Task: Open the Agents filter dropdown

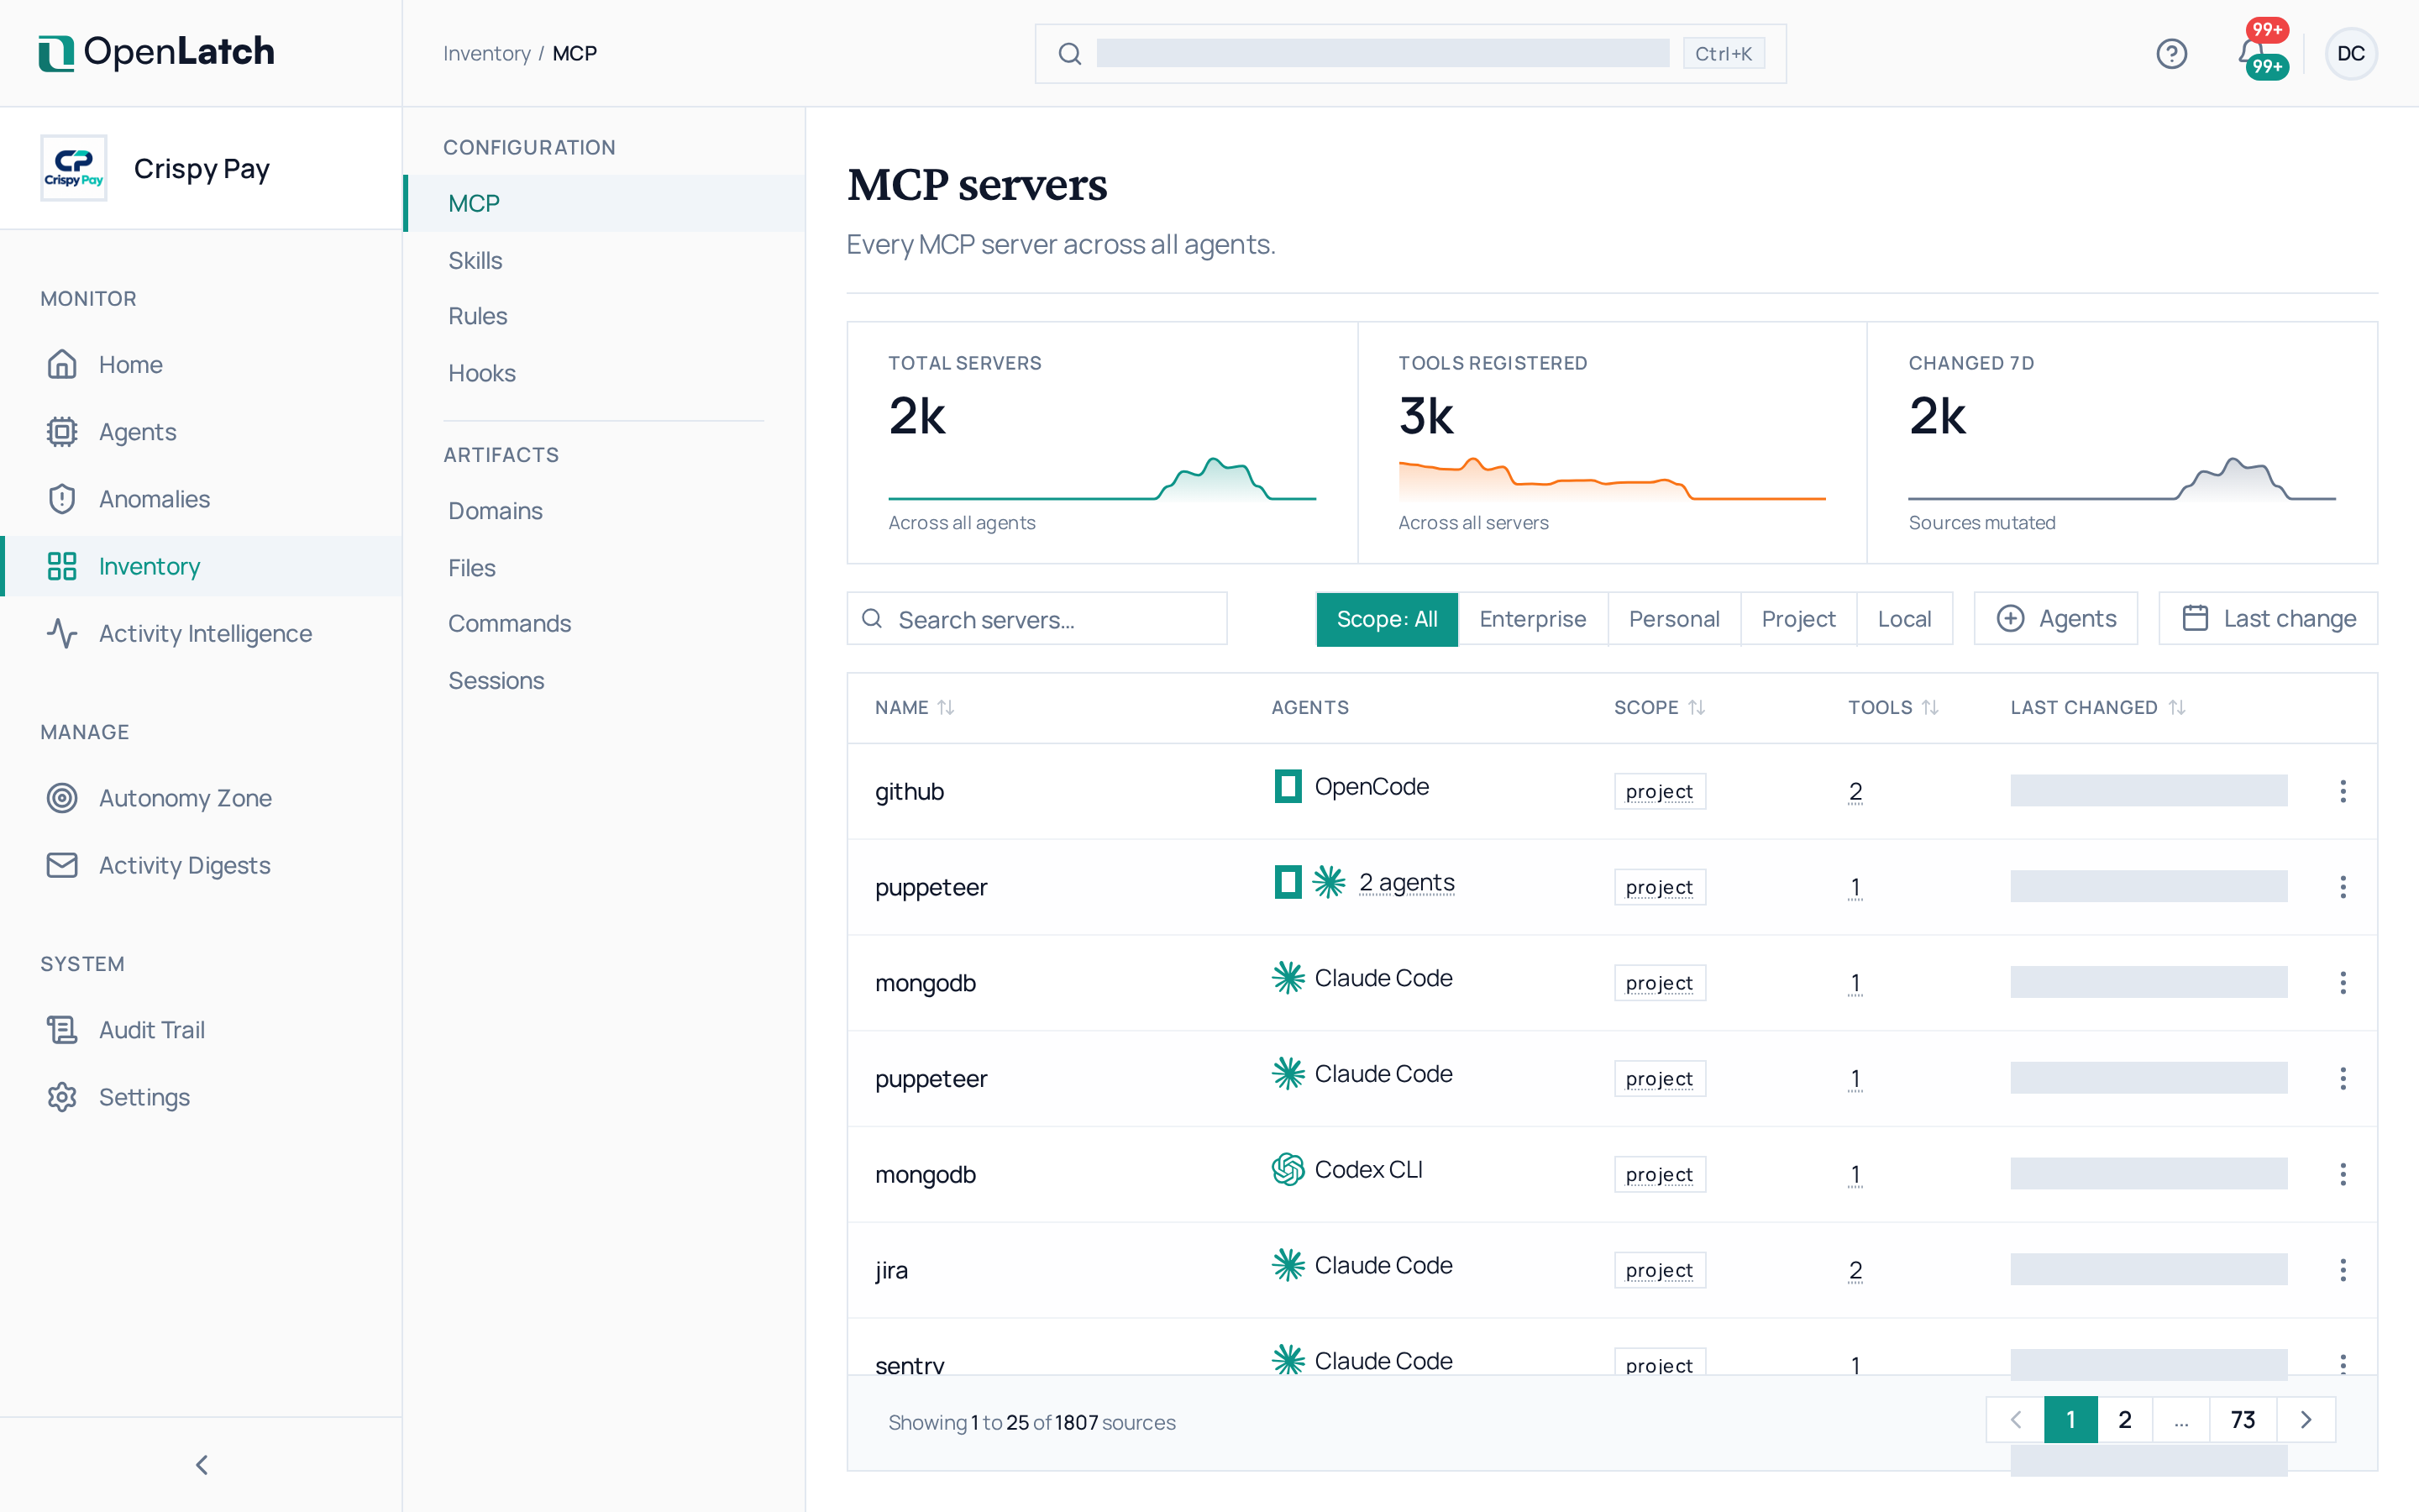Action: [2055, 618]
